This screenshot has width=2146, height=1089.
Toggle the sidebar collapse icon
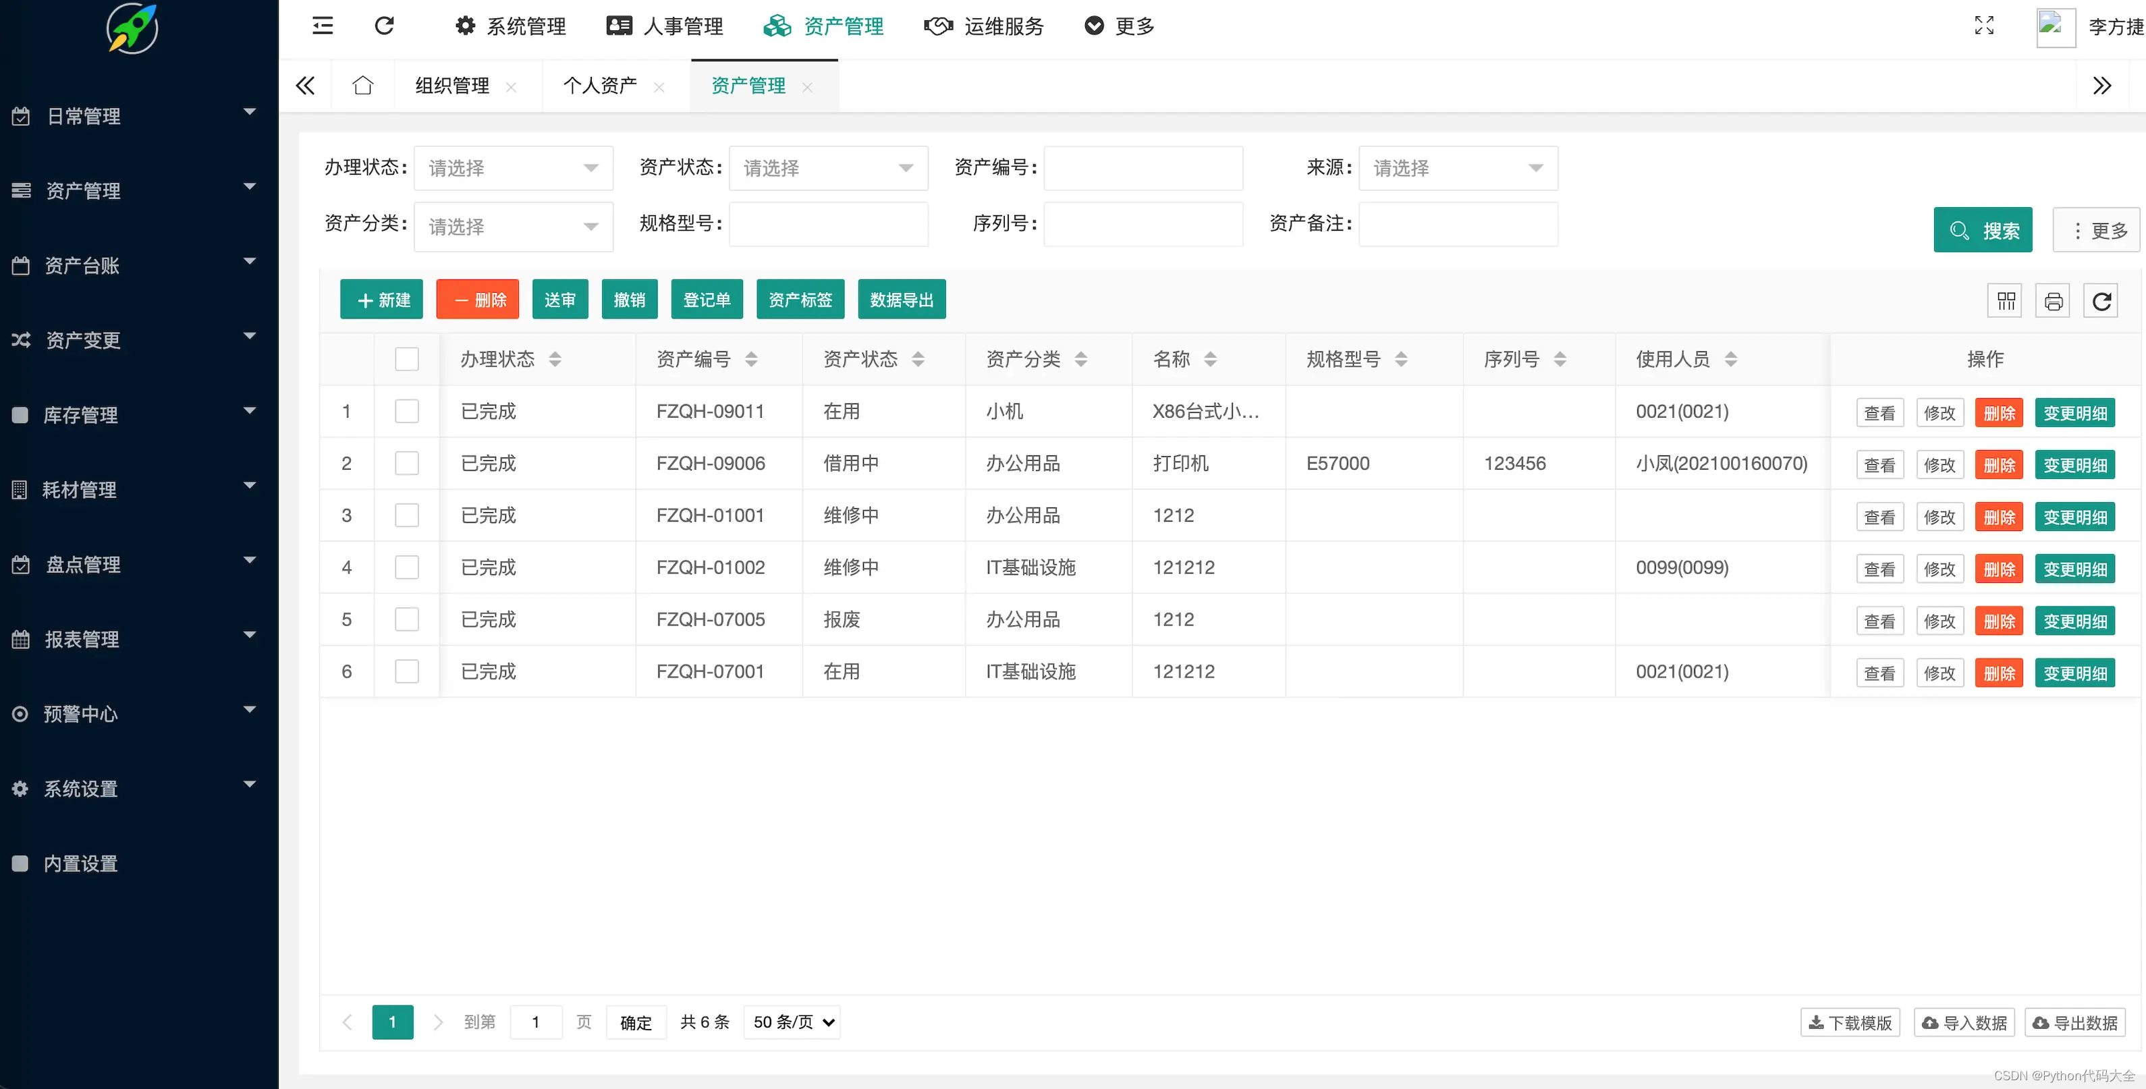click(323, 26)
